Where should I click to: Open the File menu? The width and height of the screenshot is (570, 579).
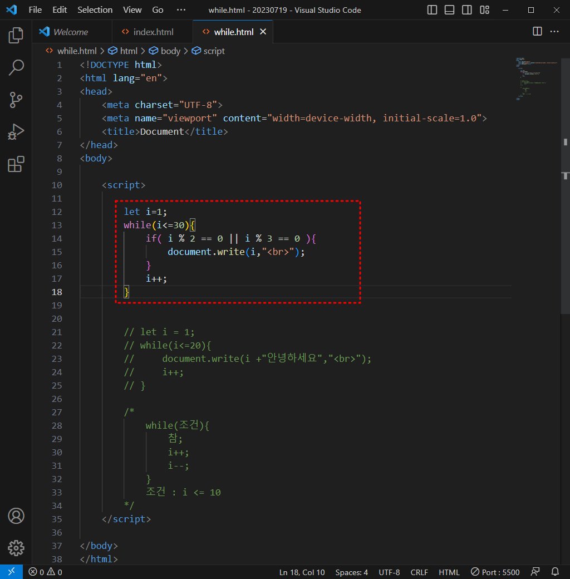click(x=35, y=10)
